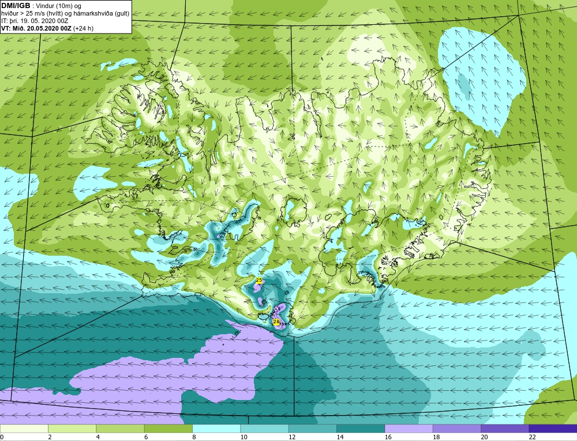Click the scale number "4"
The width and height of the screenshot is (577, 441).
point(98,438)
